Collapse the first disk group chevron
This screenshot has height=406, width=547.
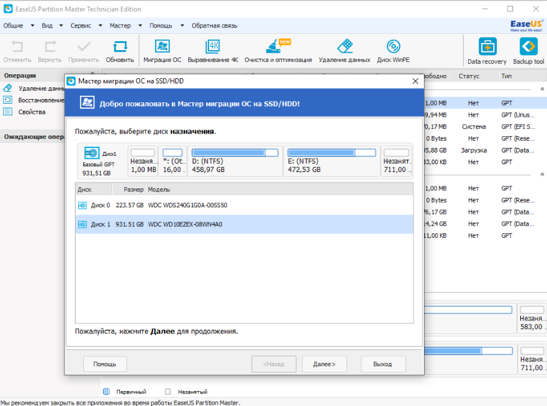542,89
